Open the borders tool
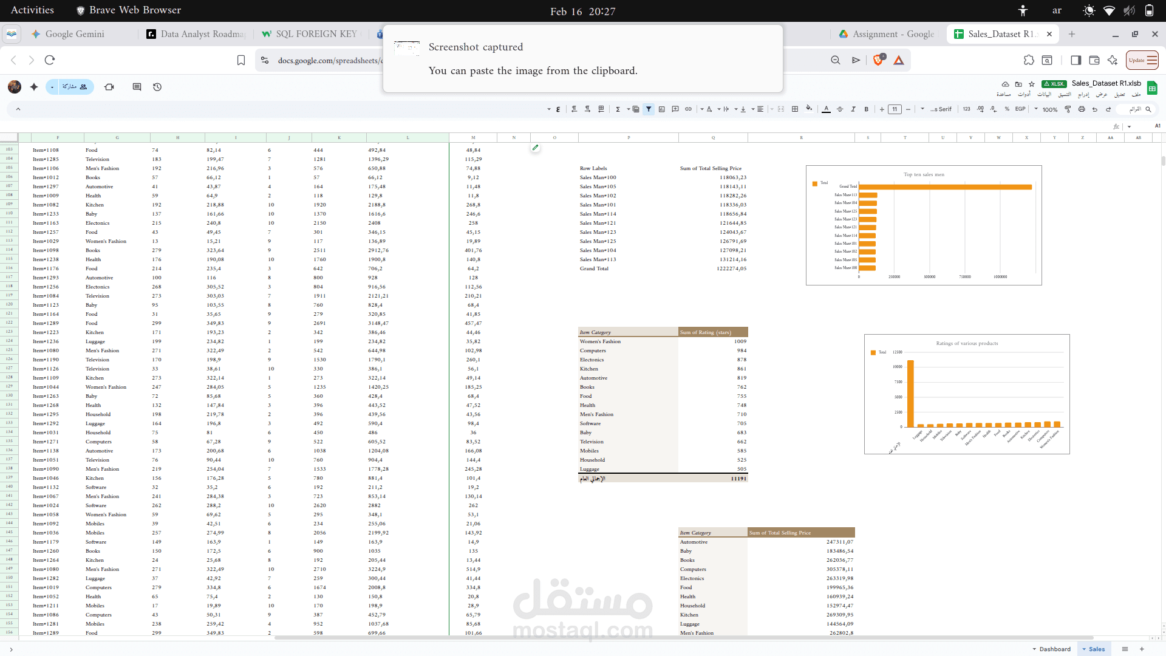This screenshot has height=656, width=1166. coord(795,109)
